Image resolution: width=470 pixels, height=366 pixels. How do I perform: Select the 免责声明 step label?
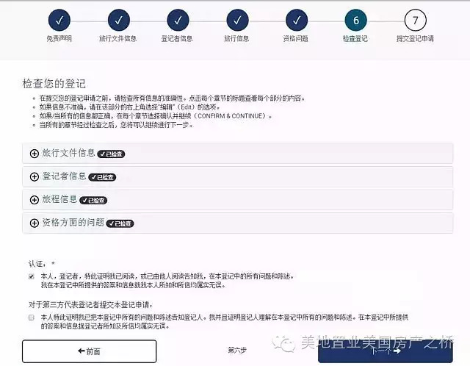point(59,38)
